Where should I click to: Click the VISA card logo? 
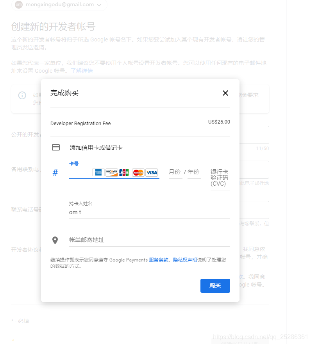click(152, 172)
